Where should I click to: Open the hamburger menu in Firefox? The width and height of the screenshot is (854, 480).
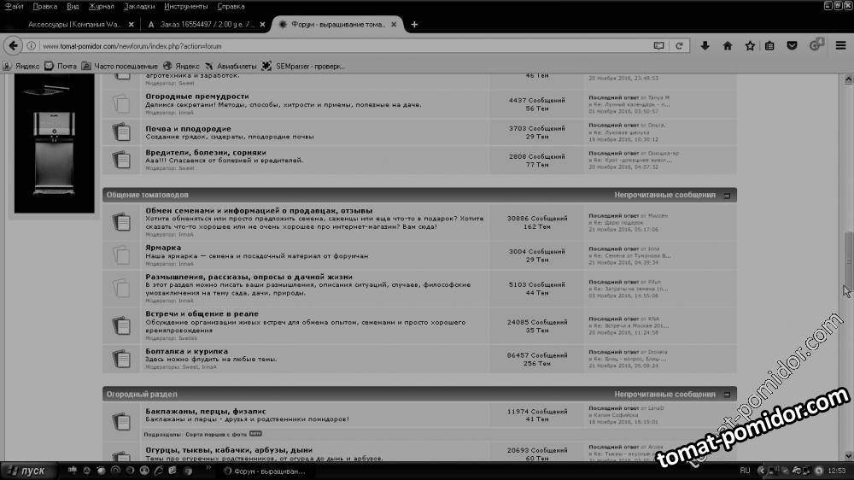(x=841, y=45)
